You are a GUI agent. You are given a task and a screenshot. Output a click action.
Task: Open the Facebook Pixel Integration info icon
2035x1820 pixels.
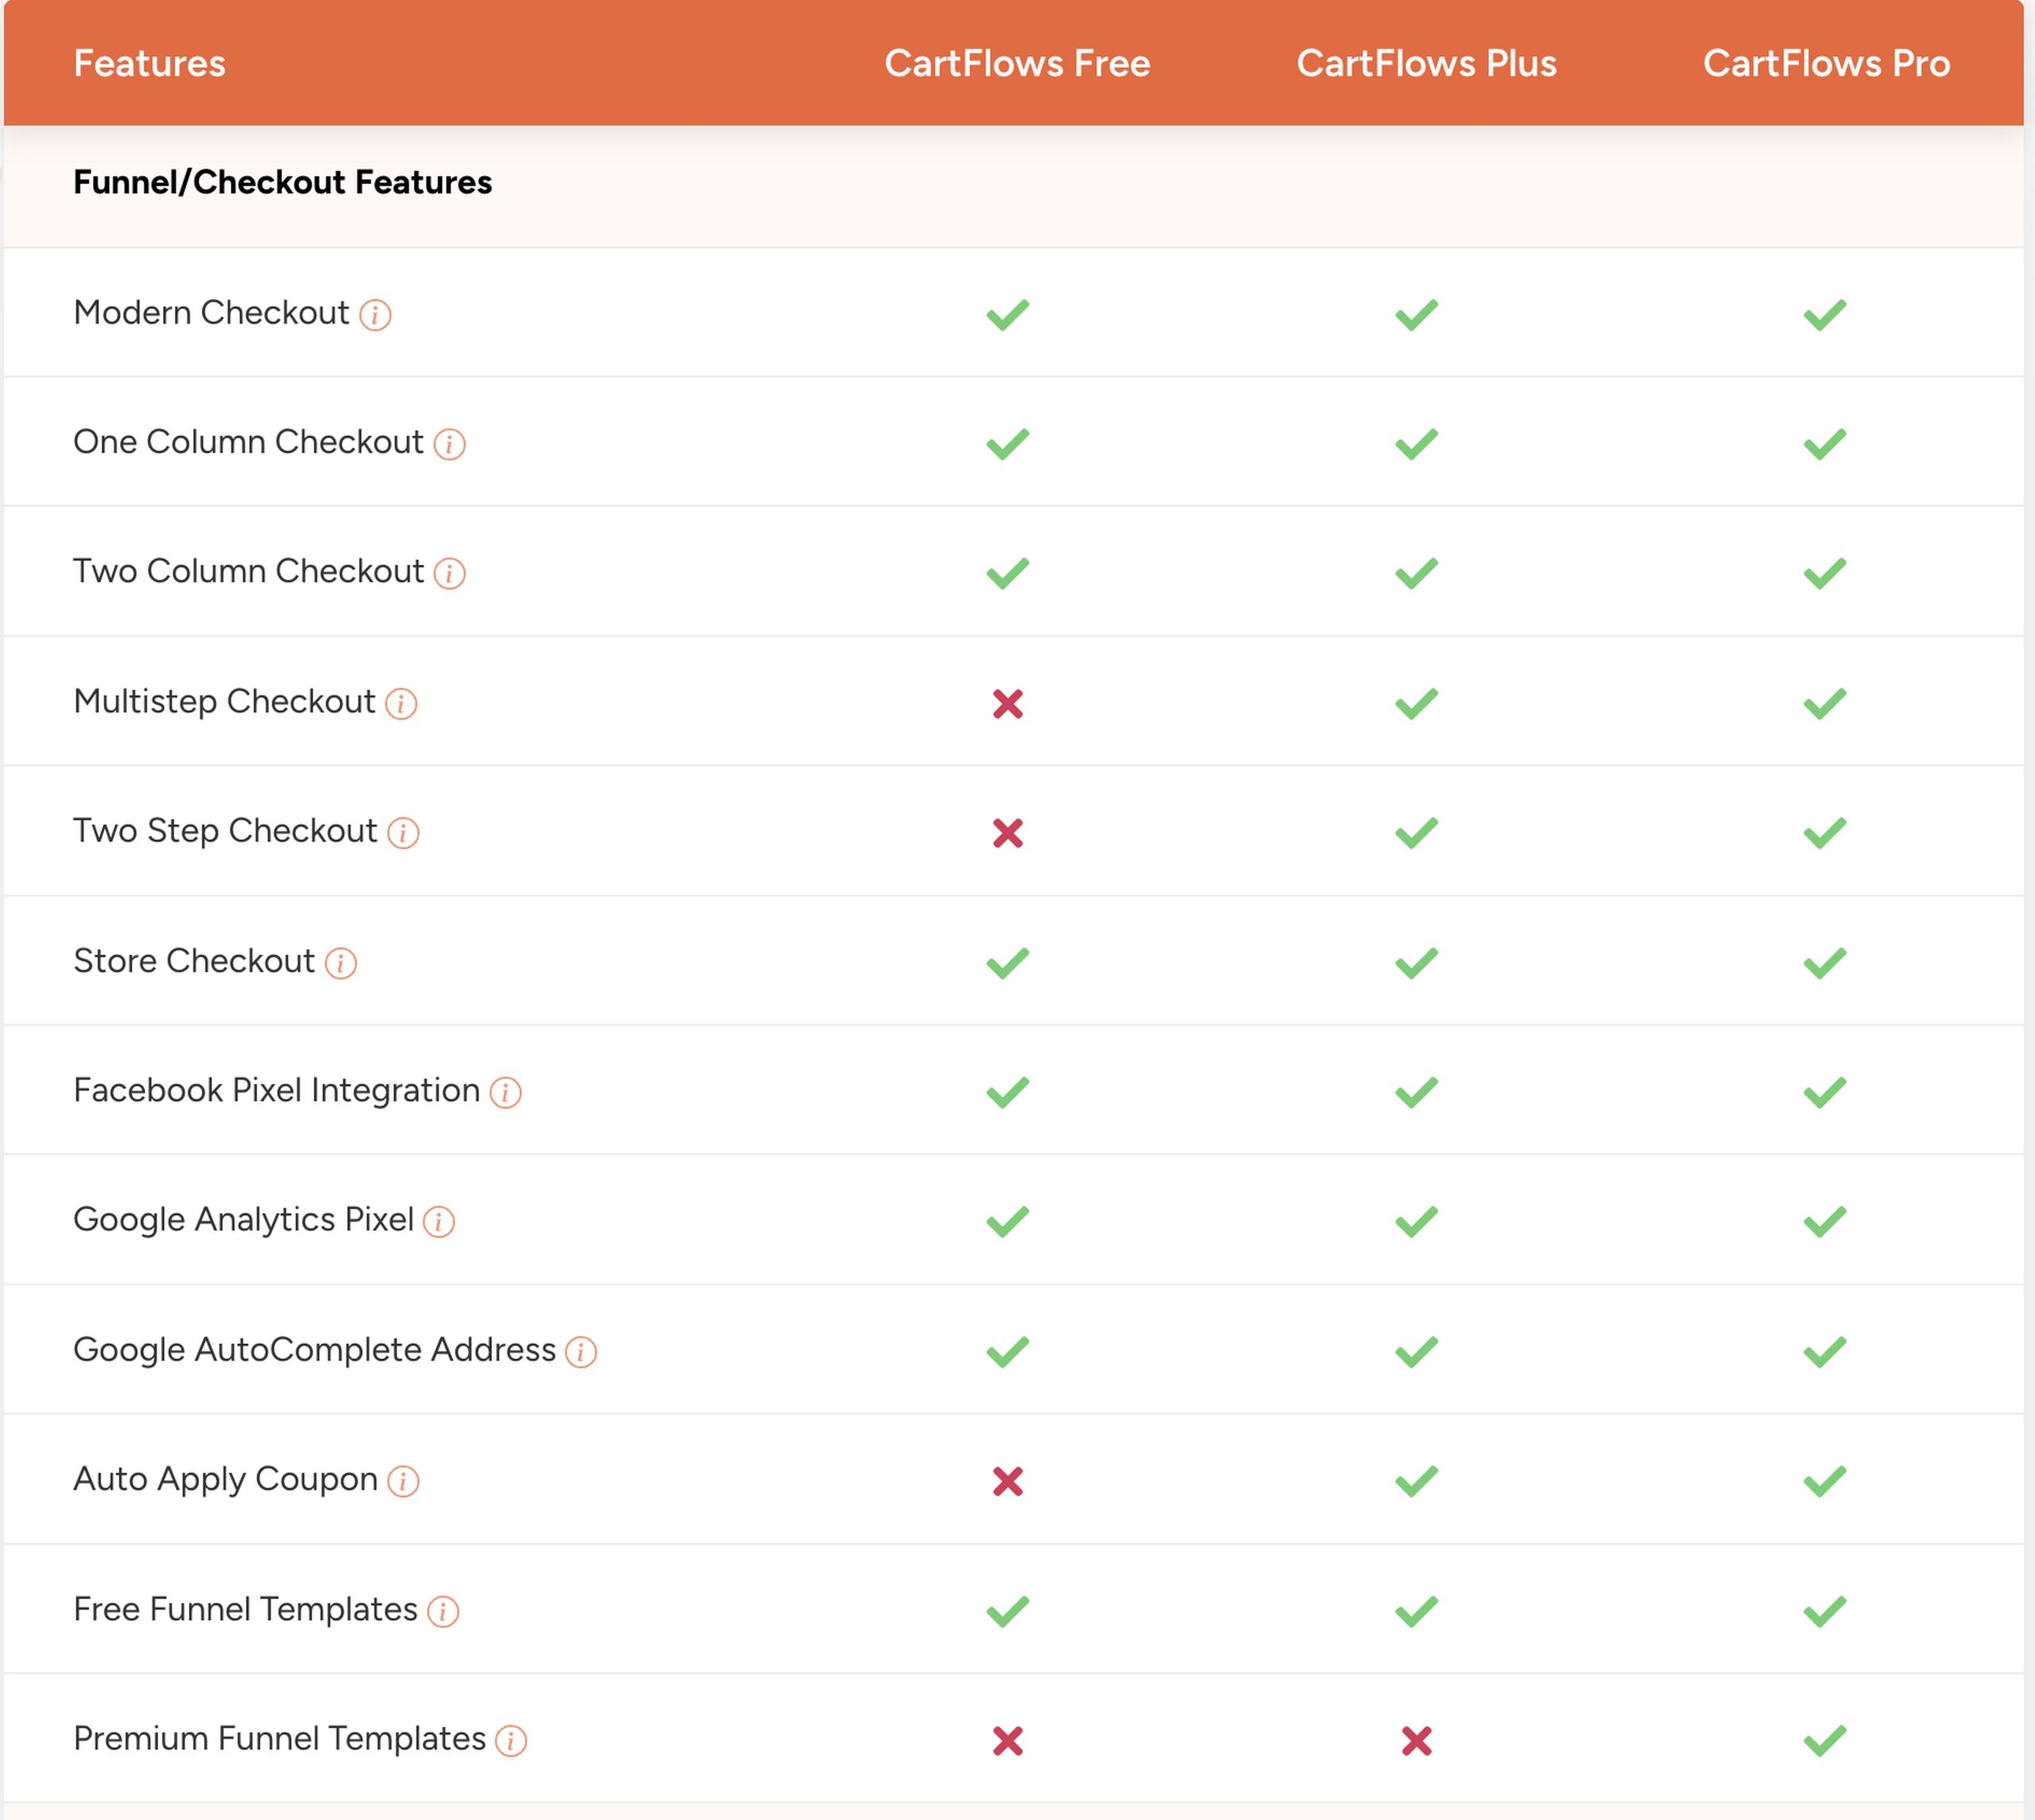pos(506,1091)
